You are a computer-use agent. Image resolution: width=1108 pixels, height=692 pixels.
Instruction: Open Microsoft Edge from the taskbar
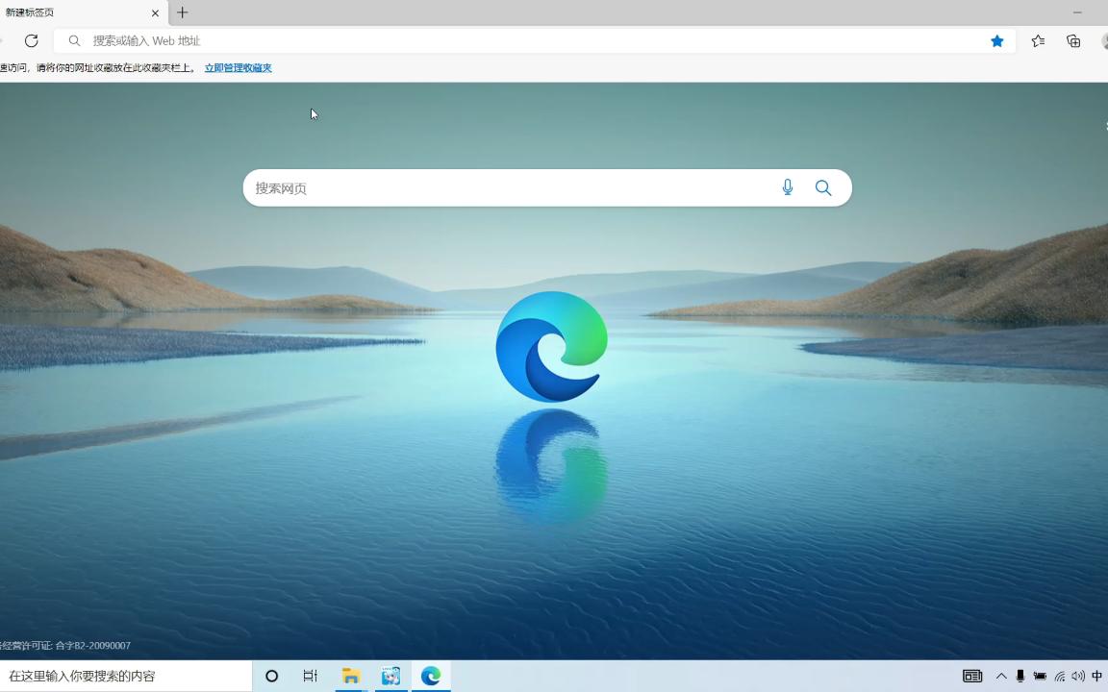[x=430, y=676]
